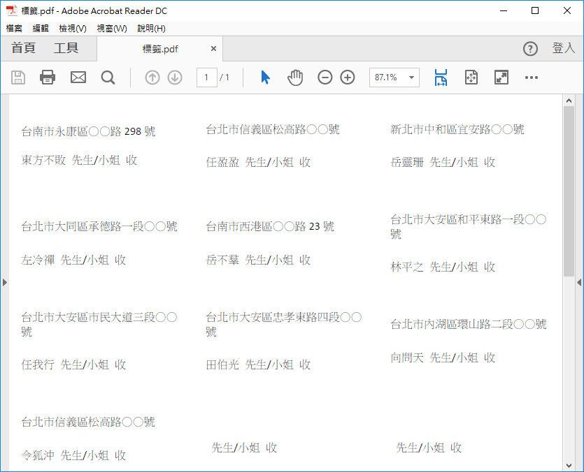Select the fit-to-width scrolling icon
The height and width of the screenshot is (472, 584).
tap(441, 78)
